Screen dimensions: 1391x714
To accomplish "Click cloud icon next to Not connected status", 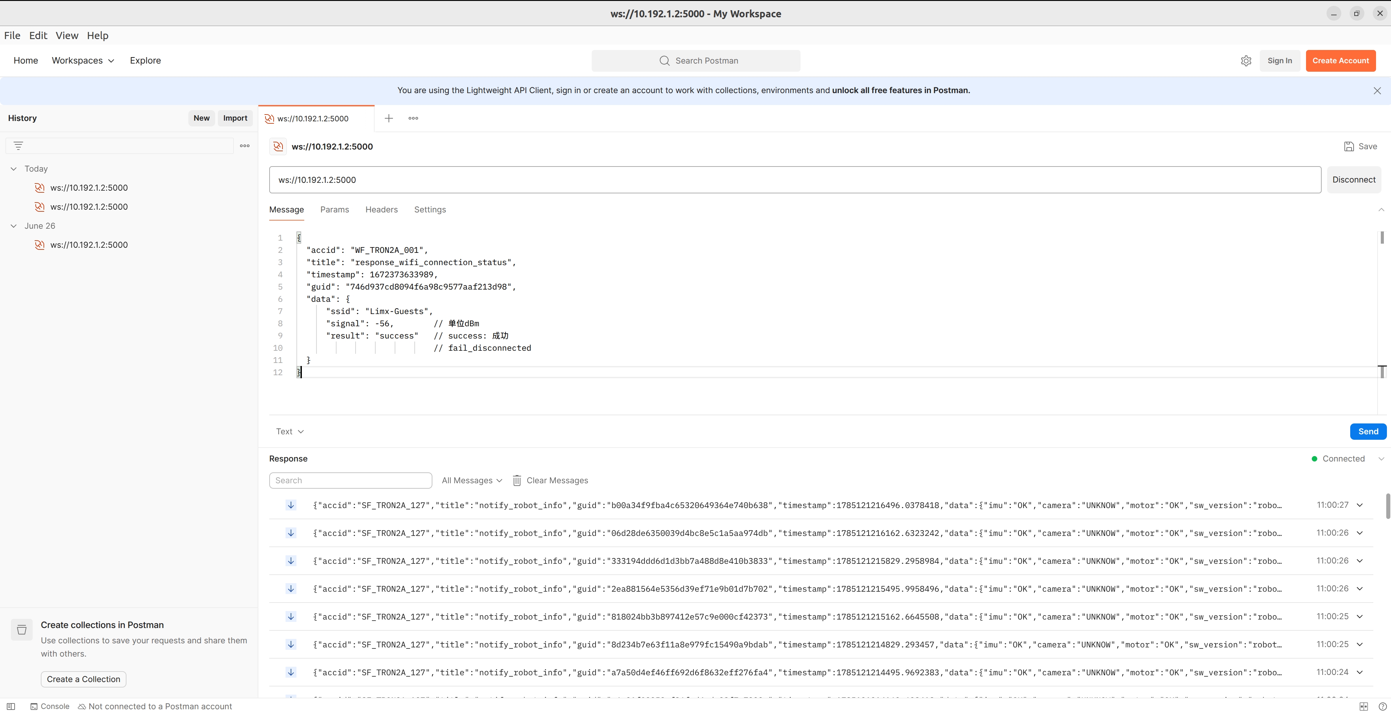I will (82, 707).
